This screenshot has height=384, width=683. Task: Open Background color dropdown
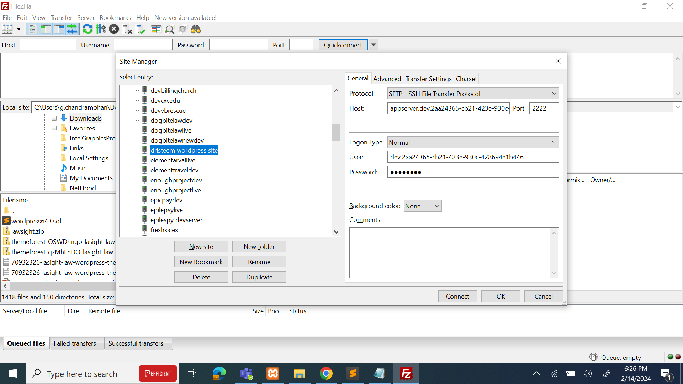(422, 206)
